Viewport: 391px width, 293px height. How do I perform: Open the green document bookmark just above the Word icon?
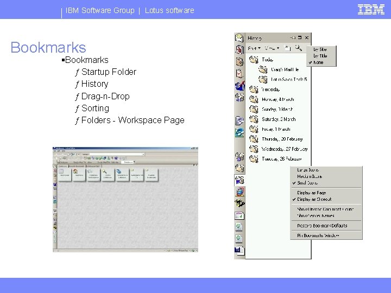239,238
